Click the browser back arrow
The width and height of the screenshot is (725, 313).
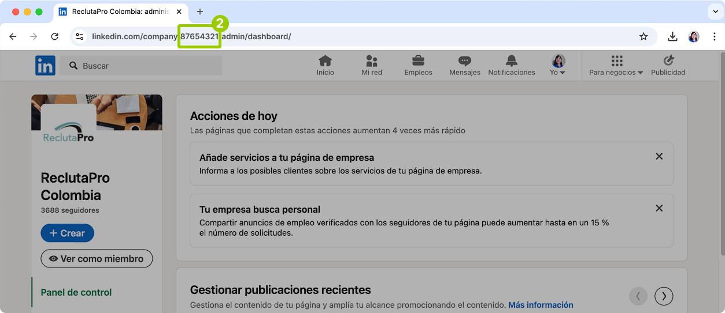(13, 36)
